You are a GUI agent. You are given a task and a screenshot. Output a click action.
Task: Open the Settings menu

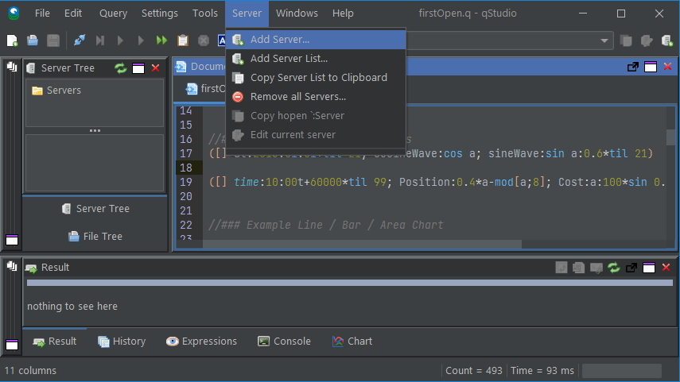(160, 14)
